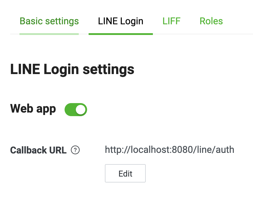This screenshot has width=253, height=205.
Task: Click the Edit button under Callback URL
Action: (x=125, y=173)
